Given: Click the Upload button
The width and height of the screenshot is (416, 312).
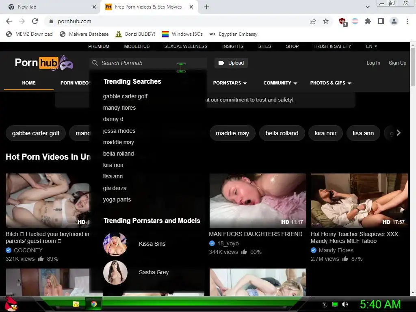Looking at the screenshot, I should click(x=231, y=63).
